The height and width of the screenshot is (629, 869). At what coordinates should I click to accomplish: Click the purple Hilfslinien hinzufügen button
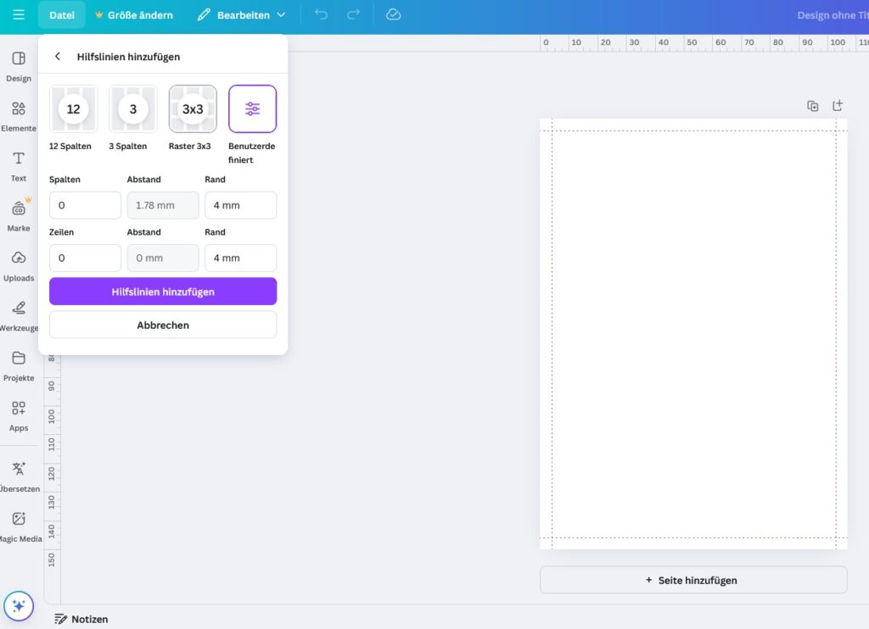(163, 292)
